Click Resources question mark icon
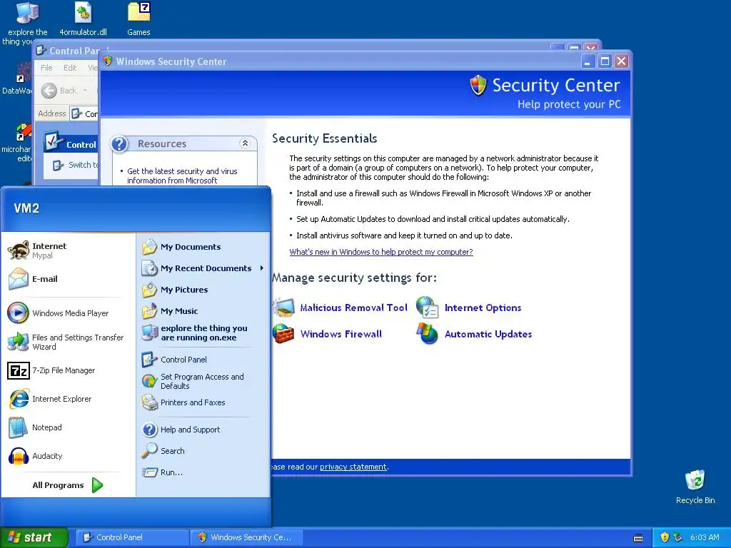The image size is (731, 548). 119,143
